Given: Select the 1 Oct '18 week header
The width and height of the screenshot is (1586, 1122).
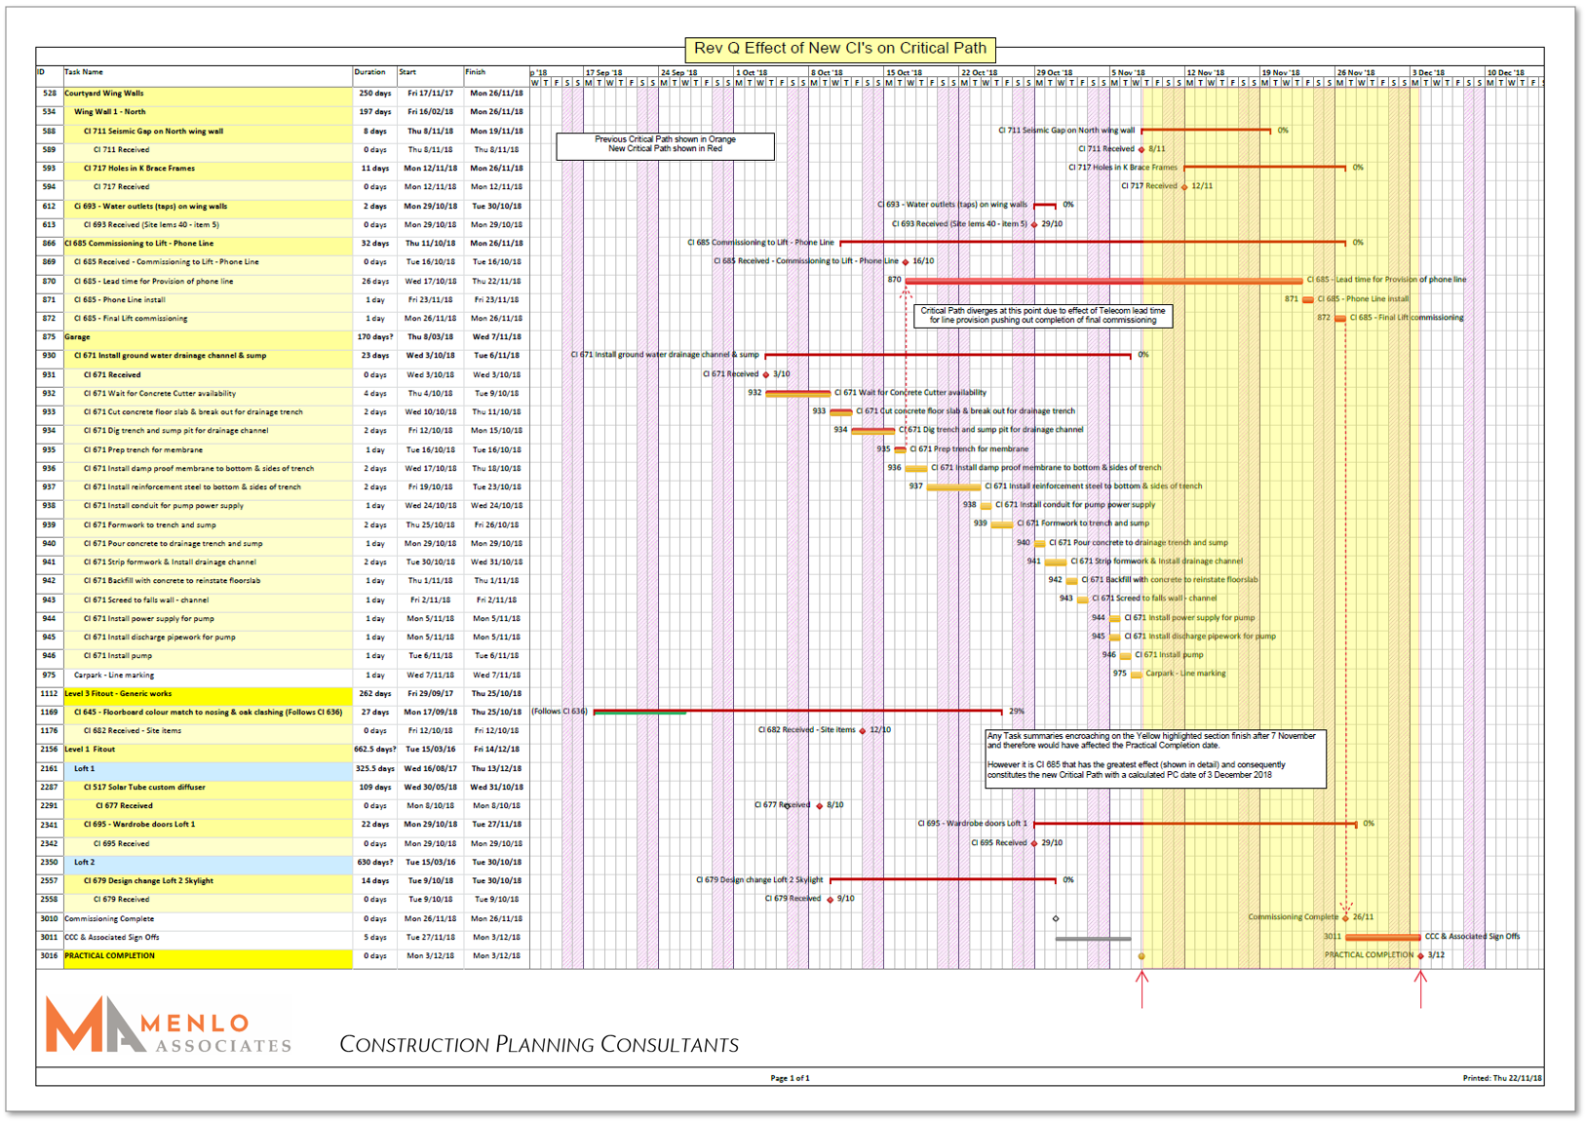Looking at the screenshot, I should tap(751, 72).
